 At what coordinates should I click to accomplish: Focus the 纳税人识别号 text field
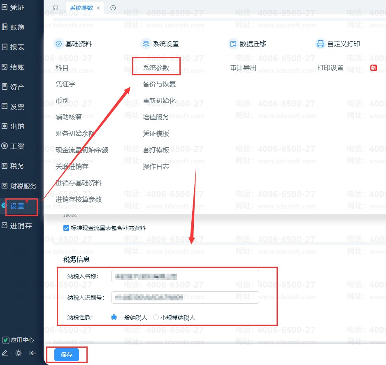tap(185, 297)
